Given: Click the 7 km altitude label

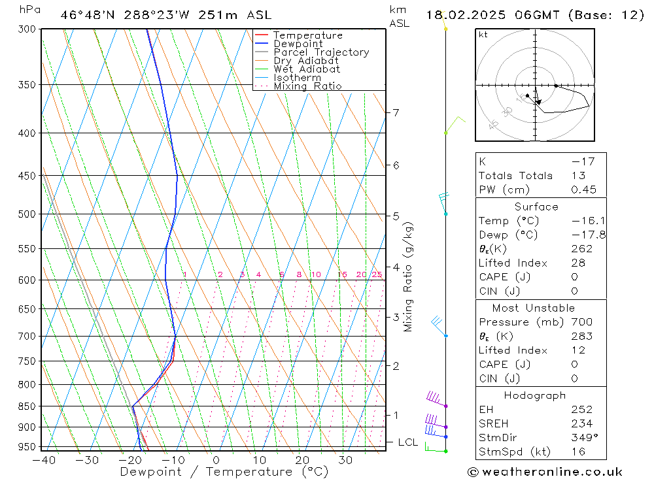Looking at the screenshot, I should click(396, 112).
